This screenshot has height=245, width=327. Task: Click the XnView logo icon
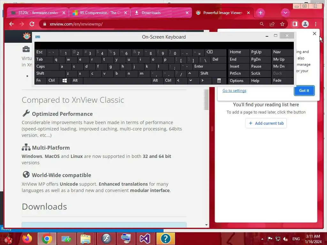point(27,36)
